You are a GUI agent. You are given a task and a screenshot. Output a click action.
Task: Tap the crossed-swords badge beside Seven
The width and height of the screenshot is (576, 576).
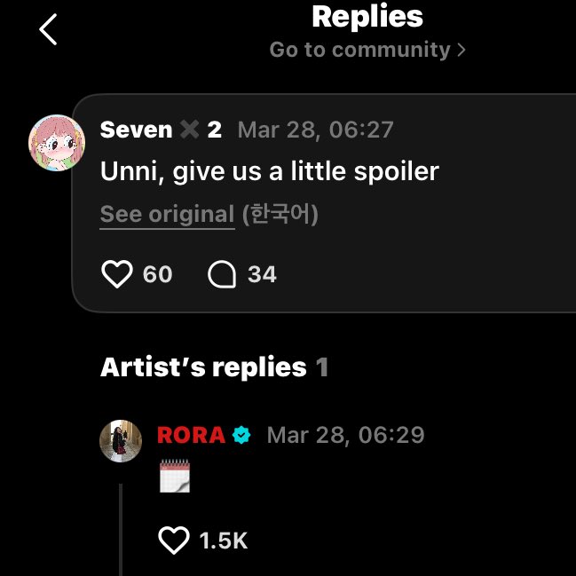(189, 130)
